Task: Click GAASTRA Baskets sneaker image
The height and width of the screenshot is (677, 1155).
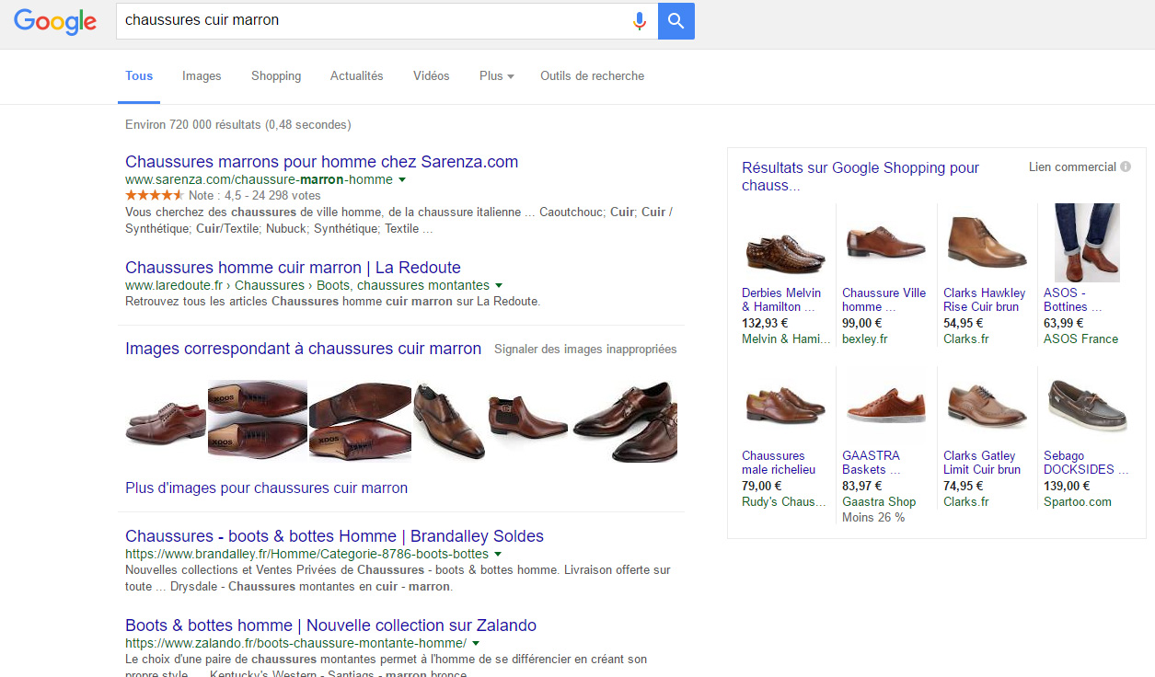Action: pyautogui.click(x=885, y=406)
